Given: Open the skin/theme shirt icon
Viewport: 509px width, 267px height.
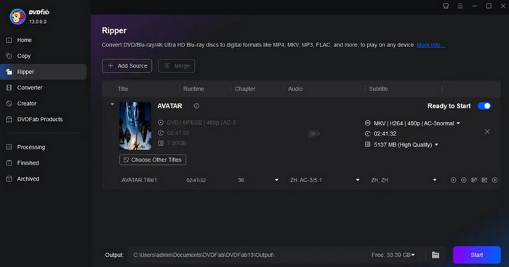Looking at the screenshot, I should tap(446, 6).
